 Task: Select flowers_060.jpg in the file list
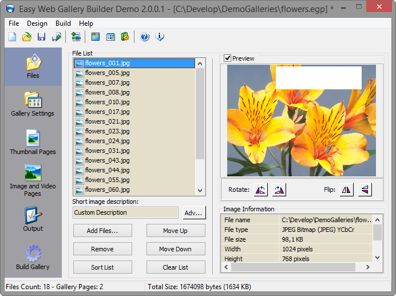coord(134,190)
